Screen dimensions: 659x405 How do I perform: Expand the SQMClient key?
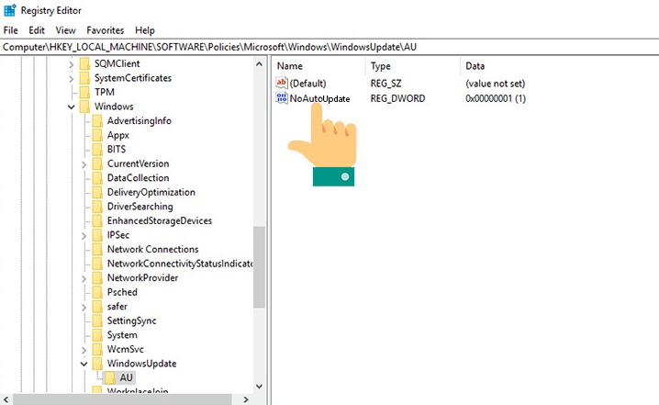click(x=71, y=64)
